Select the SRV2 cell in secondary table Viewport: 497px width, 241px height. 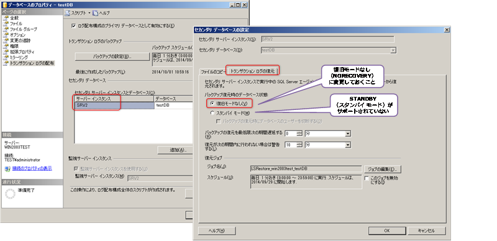point(114,105)
